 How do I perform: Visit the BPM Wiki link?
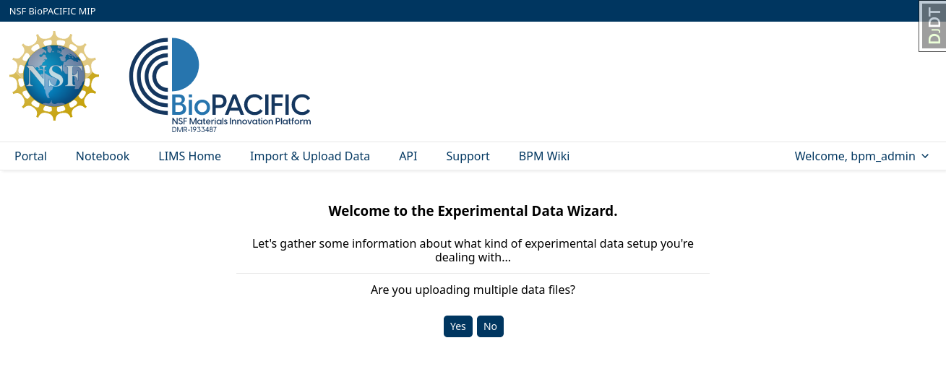543,156
